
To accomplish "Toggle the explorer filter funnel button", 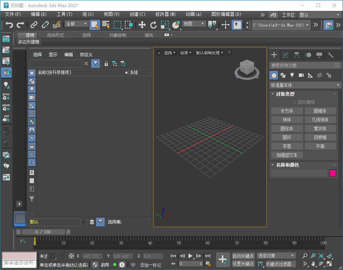I will [x=95, y=64].
